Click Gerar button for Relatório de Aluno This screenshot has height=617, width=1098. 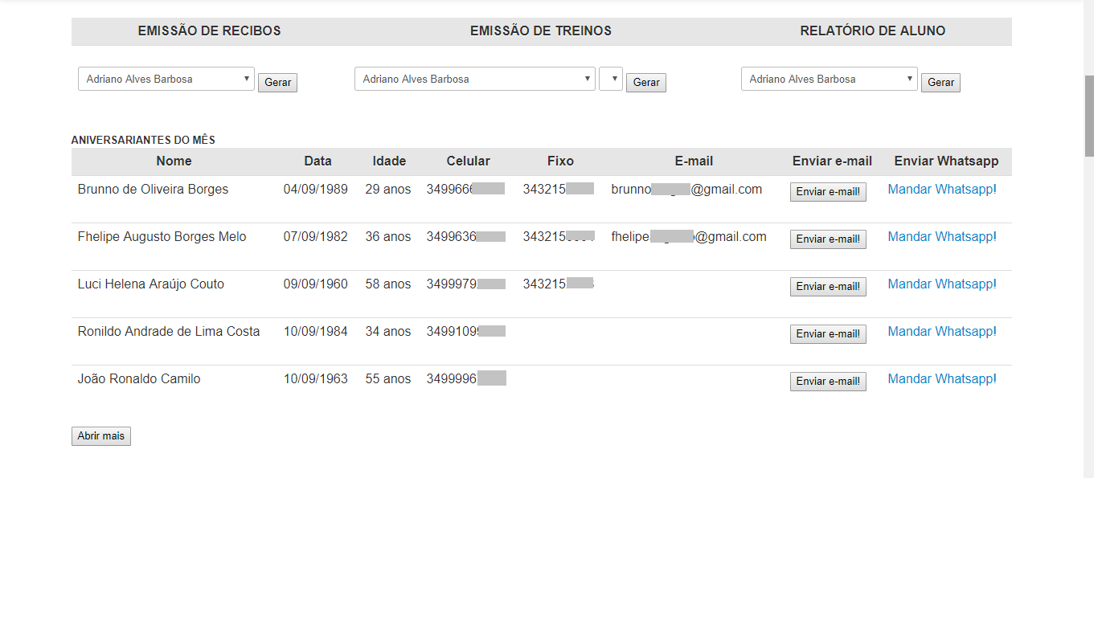[940, 83]
